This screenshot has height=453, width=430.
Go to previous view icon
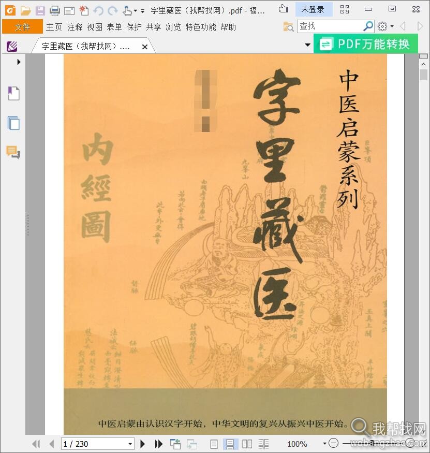coord(175,444)
